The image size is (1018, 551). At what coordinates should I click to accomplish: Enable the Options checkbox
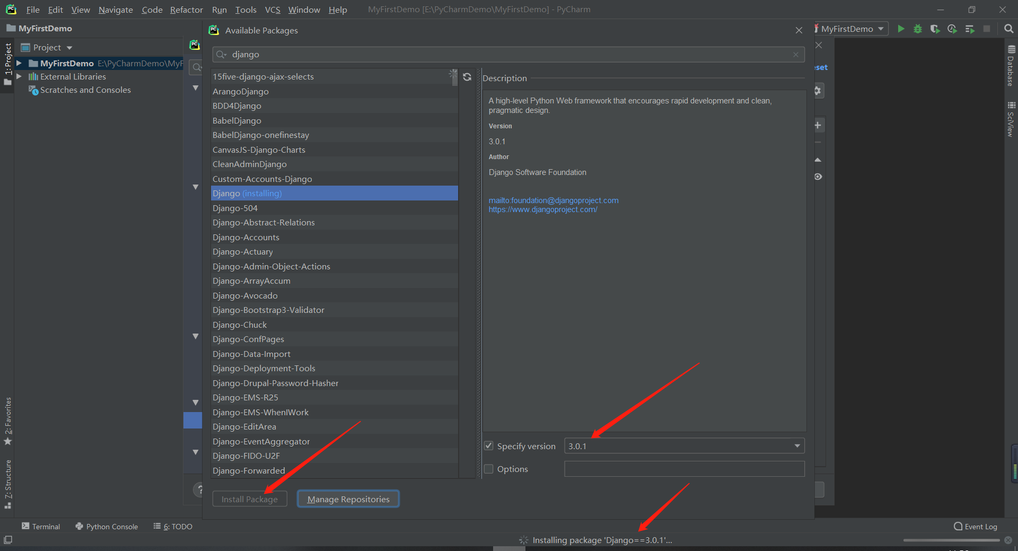pyautogui.click(x=489, y=469)
